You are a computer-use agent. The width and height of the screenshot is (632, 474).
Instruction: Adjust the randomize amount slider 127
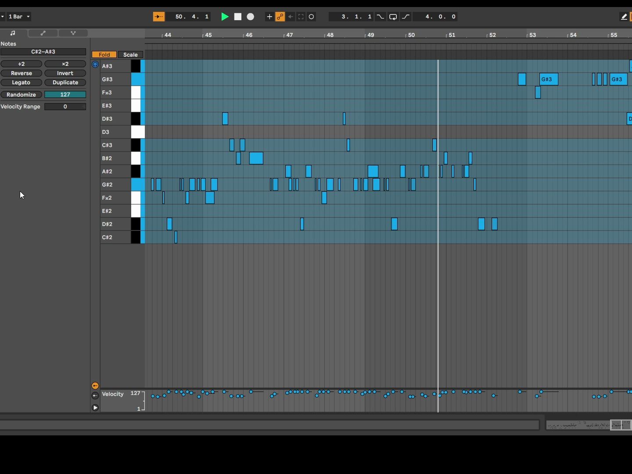pyautogui.click(x=65, y=95)
